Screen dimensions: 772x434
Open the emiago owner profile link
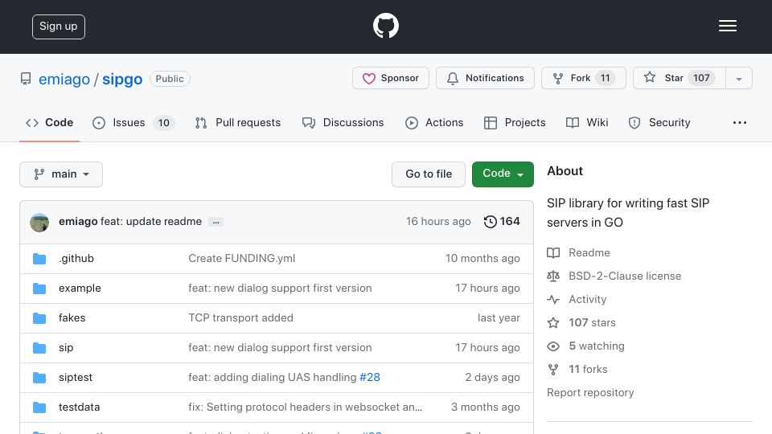click(64, 79)
